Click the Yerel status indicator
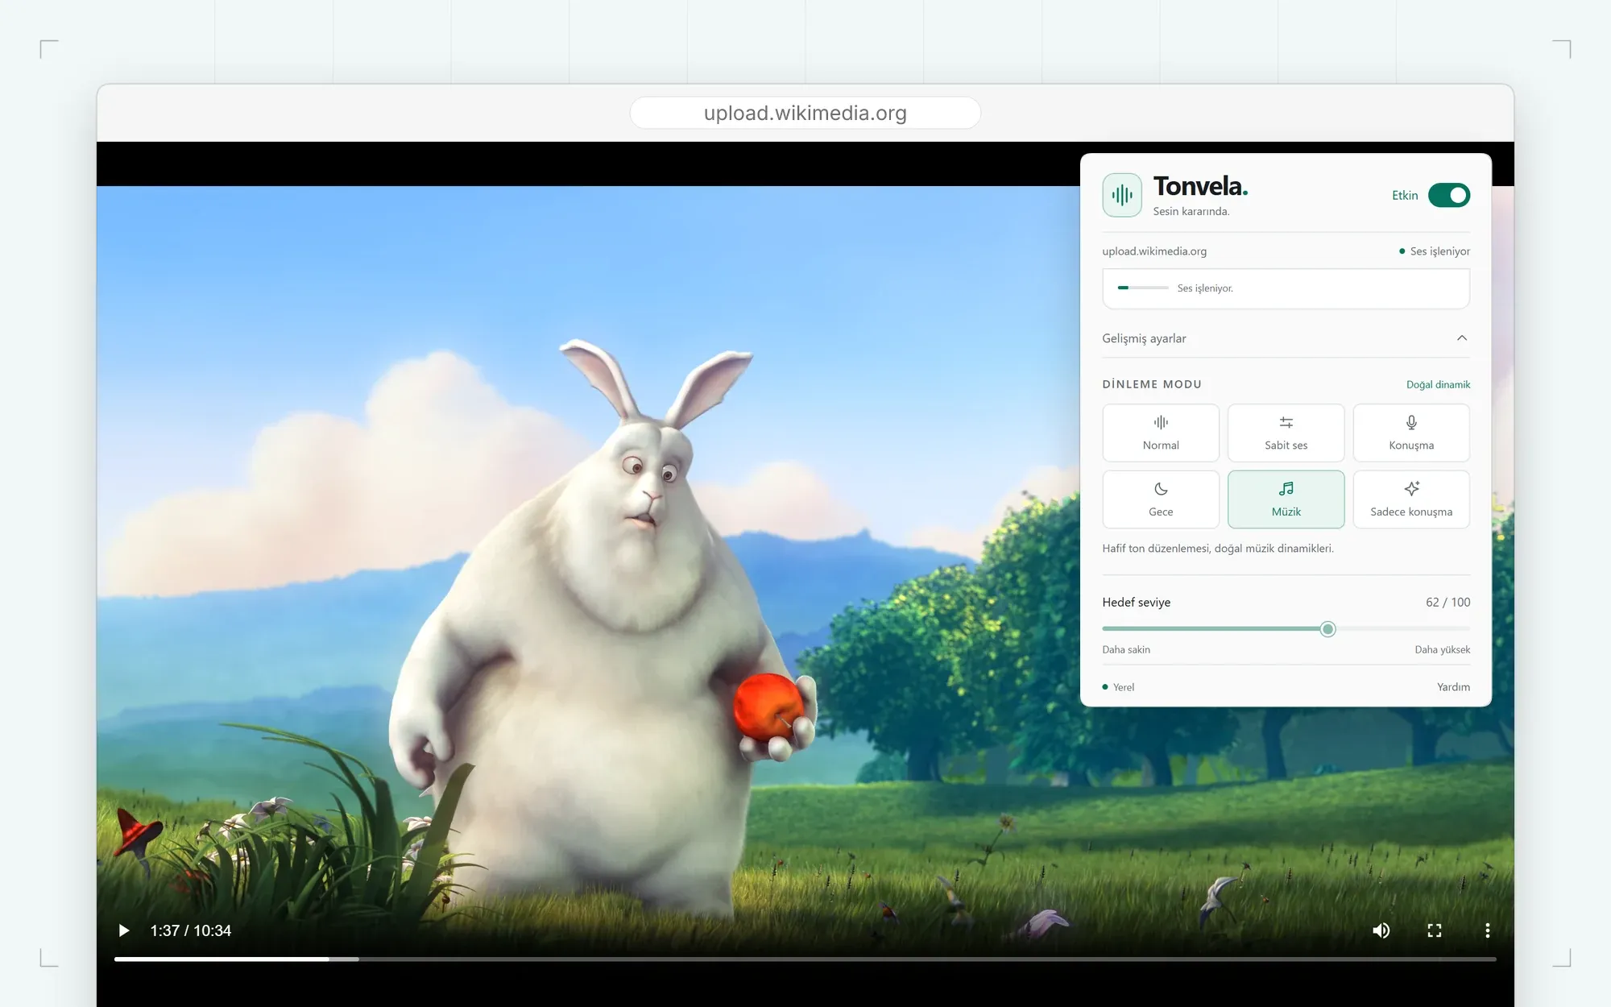The height and width of the screenshot is (1007, 1611). (1118, 687)
